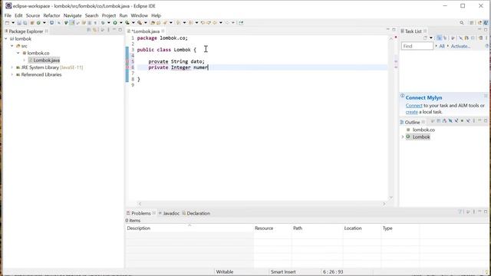Viewport: 491px width, 276px height.
Task: Click the Save All toolbar icon
Action: (x=25, y=23)
